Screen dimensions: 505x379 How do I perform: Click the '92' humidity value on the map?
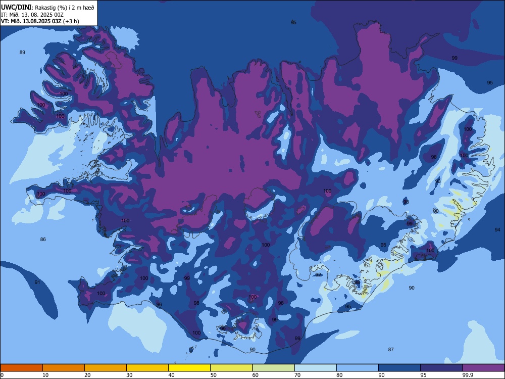(318, 274)
